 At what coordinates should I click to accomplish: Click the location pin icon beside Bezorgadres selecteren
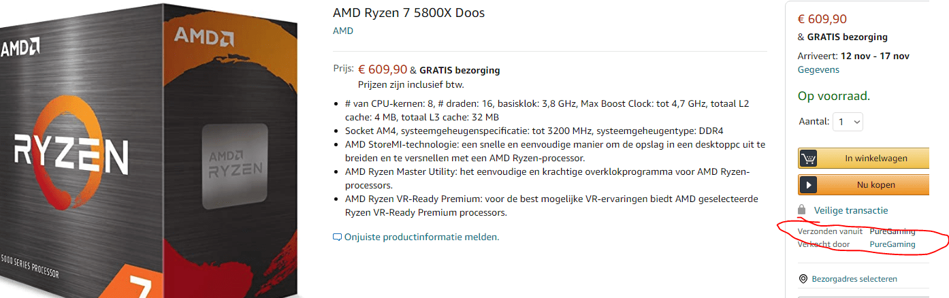[803, 279]
